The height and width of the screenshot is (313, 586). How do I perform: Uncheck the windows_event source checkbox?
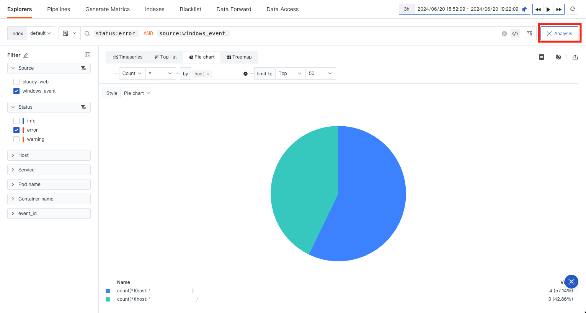click(16, 91)
